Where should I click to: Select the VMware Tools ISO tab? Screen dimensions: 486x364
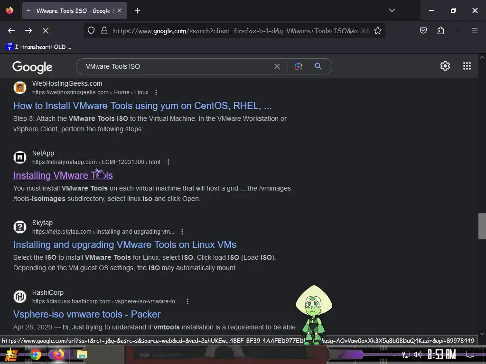(75, 10)
